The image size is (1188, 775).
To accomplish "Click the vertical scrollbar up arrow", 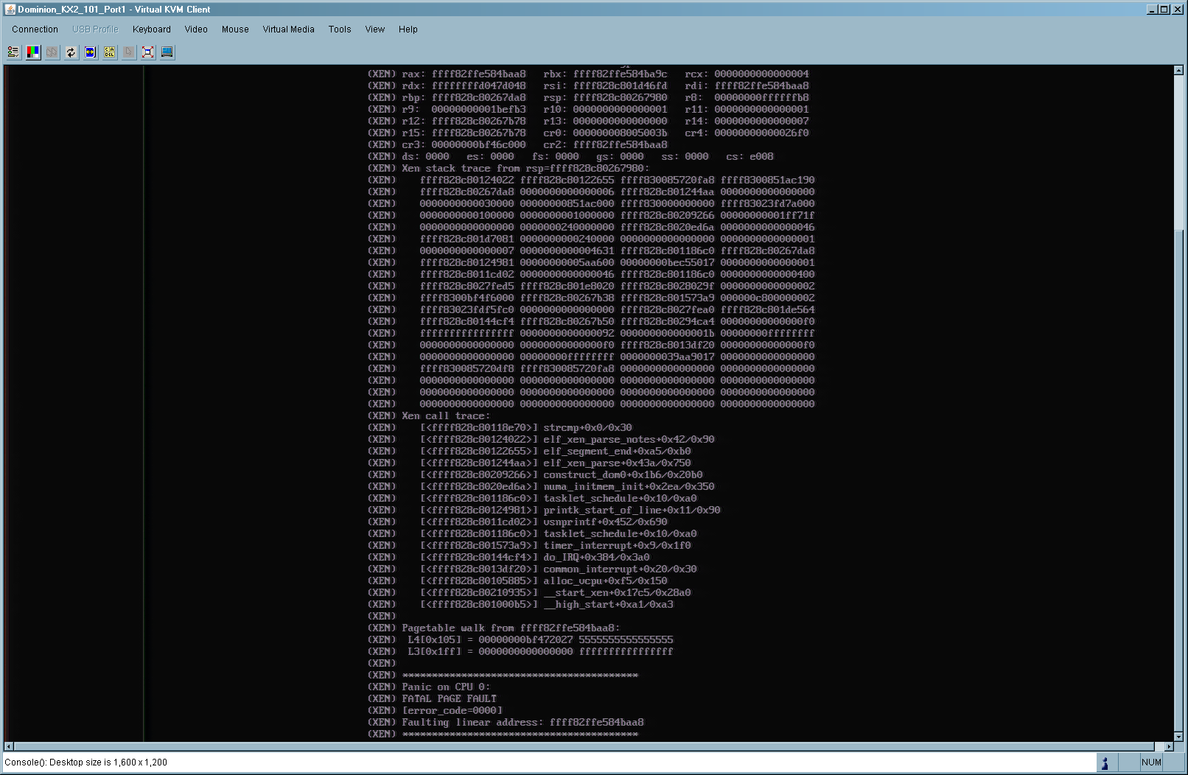I will (1178, 71).
